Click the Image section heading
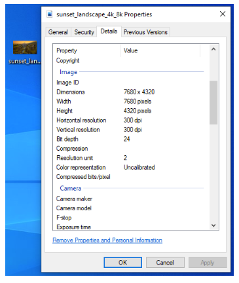Image resolution: width=239 pixels, height=283 pixels. pos(69,72)
